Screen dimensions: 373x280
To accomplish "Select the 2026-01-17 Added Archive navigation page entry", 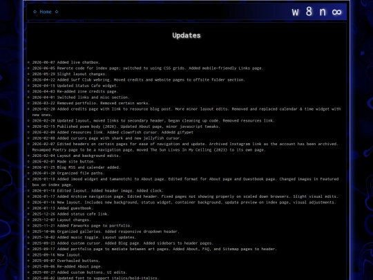I will [x=185, y=196].
